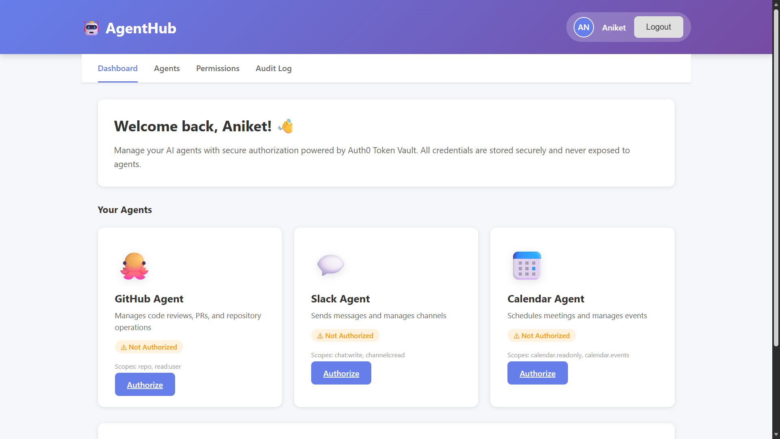Image resolution: width=780 pixels, height=439 pixels.
Task: Click the AN user avatar circle
Action: coord(583,27)
